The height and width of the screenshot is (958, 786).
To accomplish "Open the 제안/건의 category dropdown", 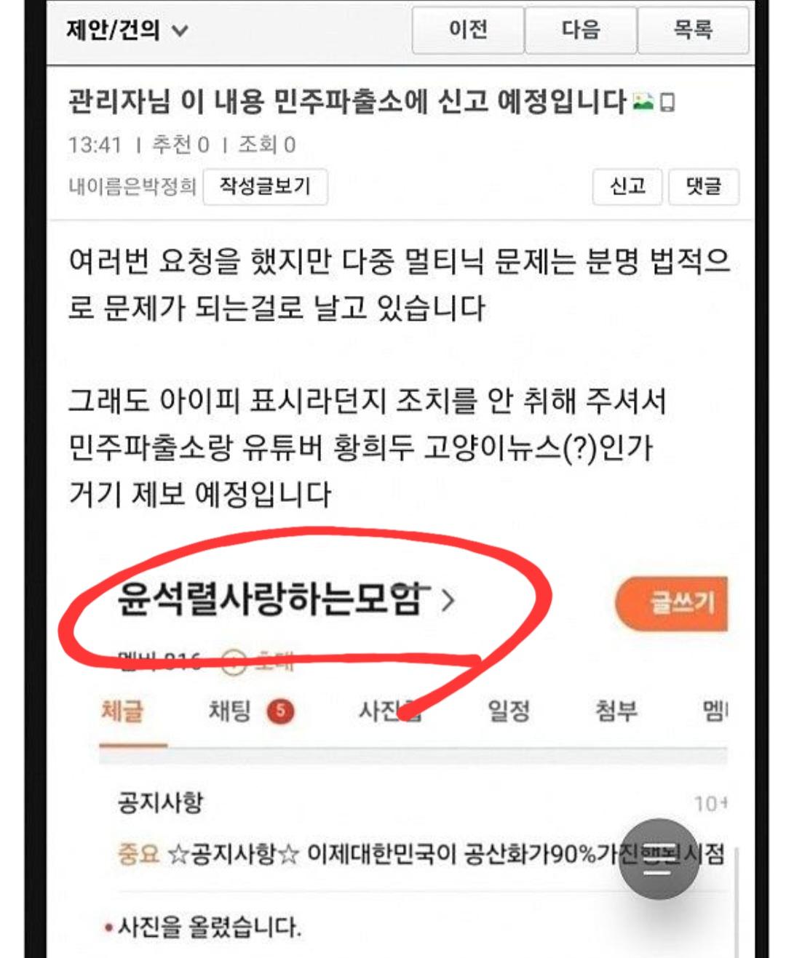I will (127, 30).
